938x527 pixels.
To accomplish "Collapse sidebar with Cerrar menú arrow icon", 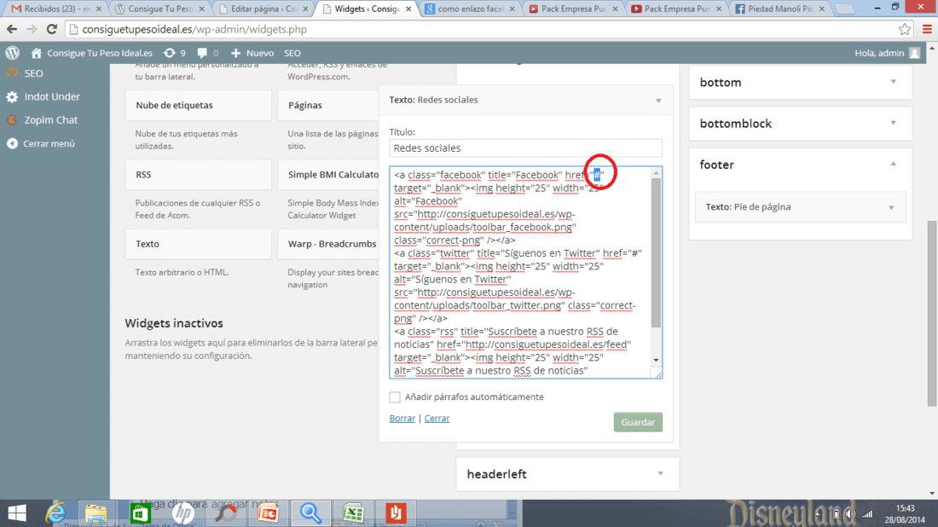I will click(x=12, y=143).
